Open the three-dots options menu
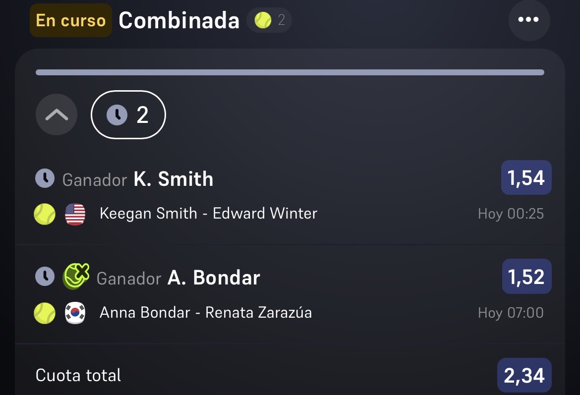Screen dimensions: 580x395 (529, 20)
